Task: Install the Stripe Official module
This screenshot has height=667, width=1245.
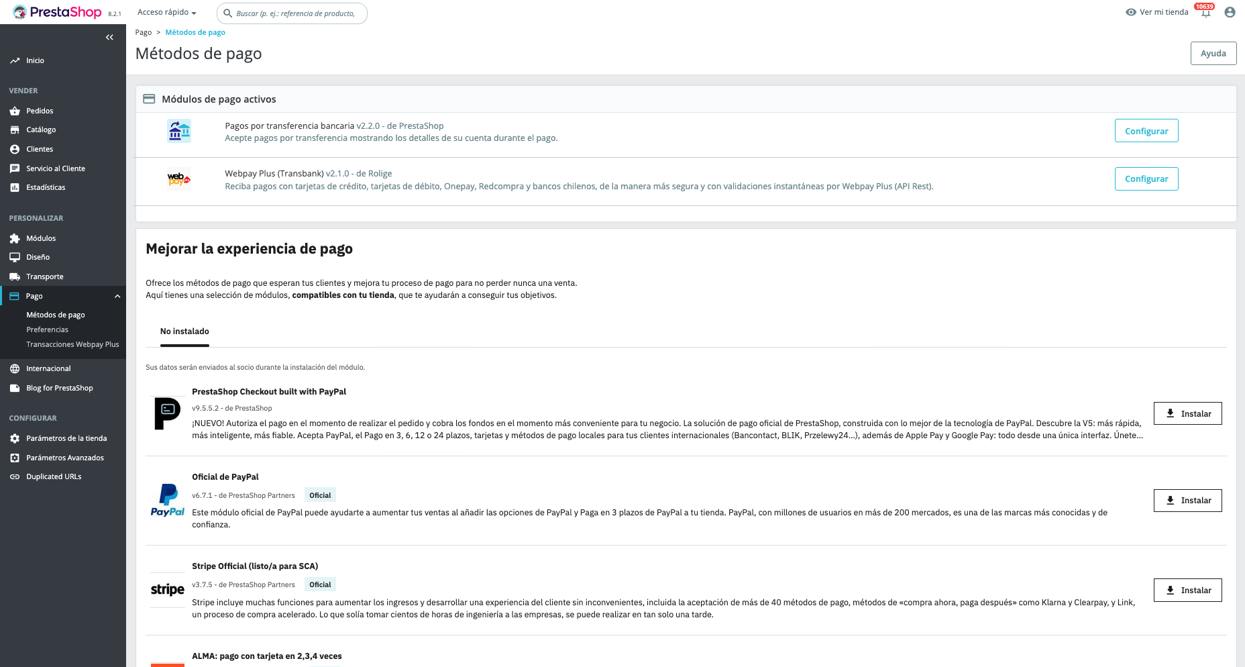Action: point(1188,591)
